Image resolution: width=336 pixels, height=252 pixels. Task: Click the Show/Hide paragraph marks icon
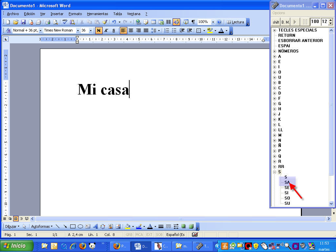click(193, 22)
